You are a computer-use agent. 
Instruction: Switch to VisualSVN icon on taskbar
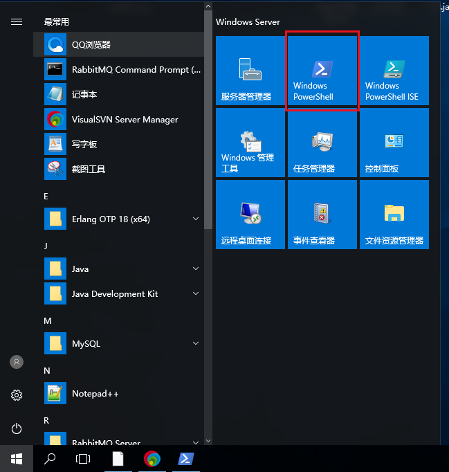(152, 459)
